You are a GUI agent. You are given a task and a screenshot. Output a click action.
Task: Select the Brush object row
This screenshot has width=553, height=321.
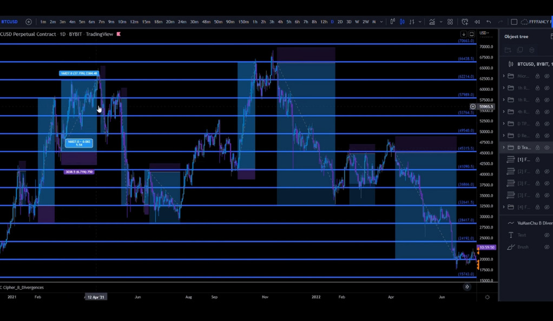[526, 247]
